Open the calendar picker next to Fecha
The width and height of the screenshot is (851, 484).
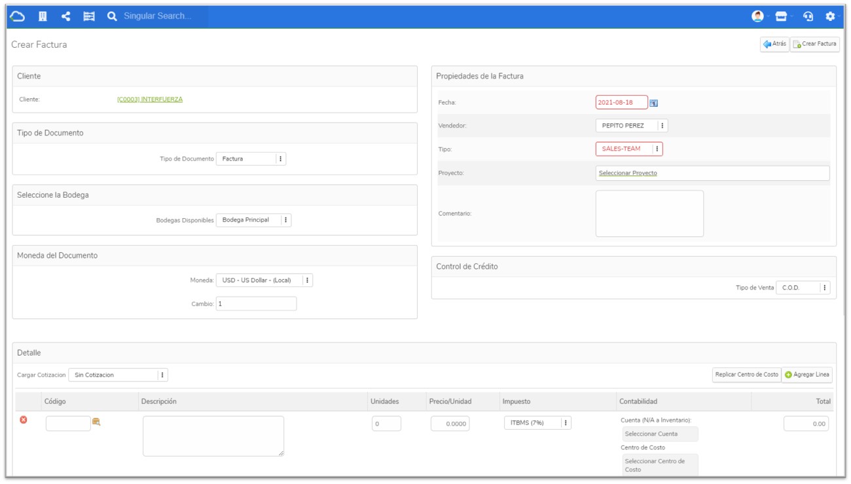pyautogui.click(x=653, y=103)
